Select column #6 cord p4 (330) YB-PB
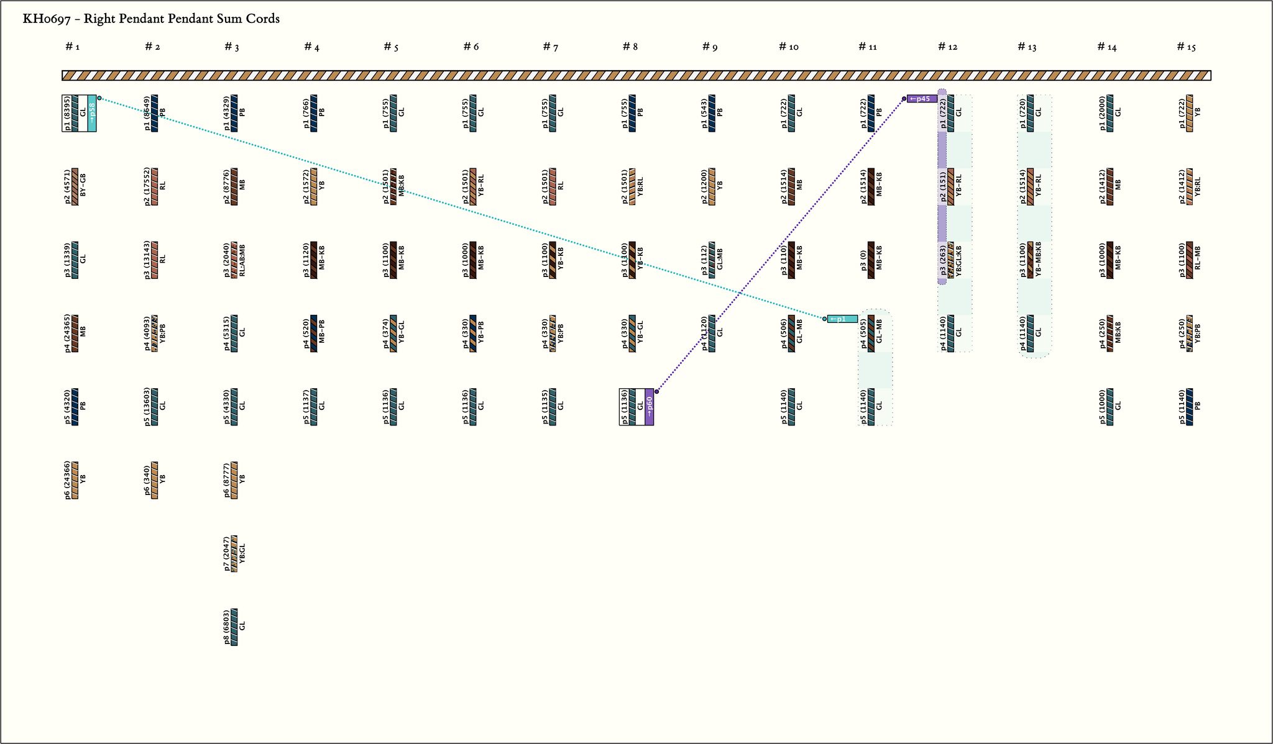Screen dimensions: 1273x744 point(473,333)
